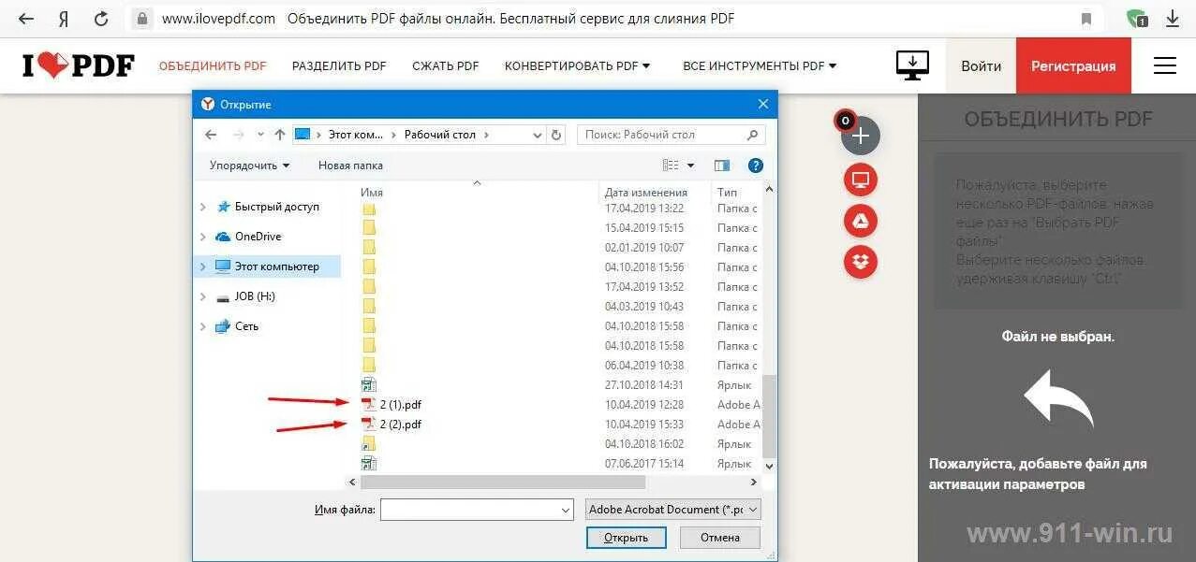Click the computer icon in the address bar
The height and width of the screenshot is (562, 1196).
303,135
